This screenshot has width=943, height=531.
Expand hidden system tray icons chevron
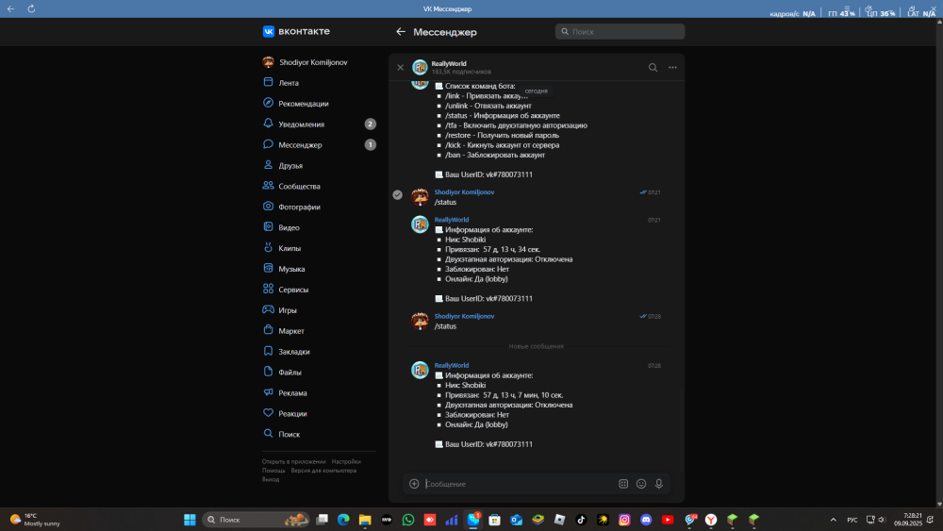point(833,520)
